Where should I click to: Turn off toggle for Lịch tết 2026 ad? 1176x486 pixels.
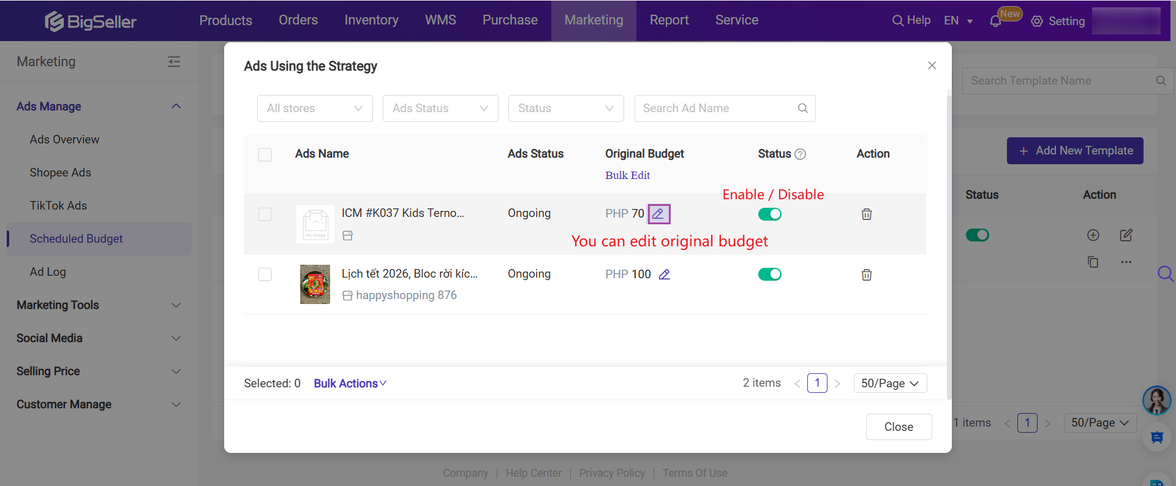(x=769, y=275)
